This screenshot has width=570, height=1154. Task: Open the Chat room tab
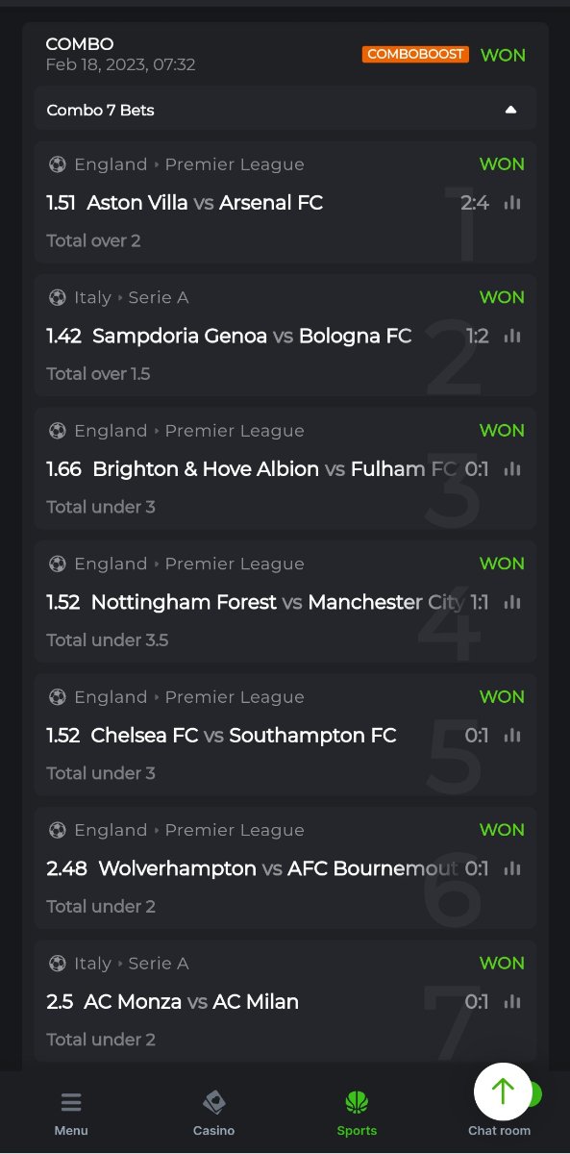click(x=499, y=1130)
